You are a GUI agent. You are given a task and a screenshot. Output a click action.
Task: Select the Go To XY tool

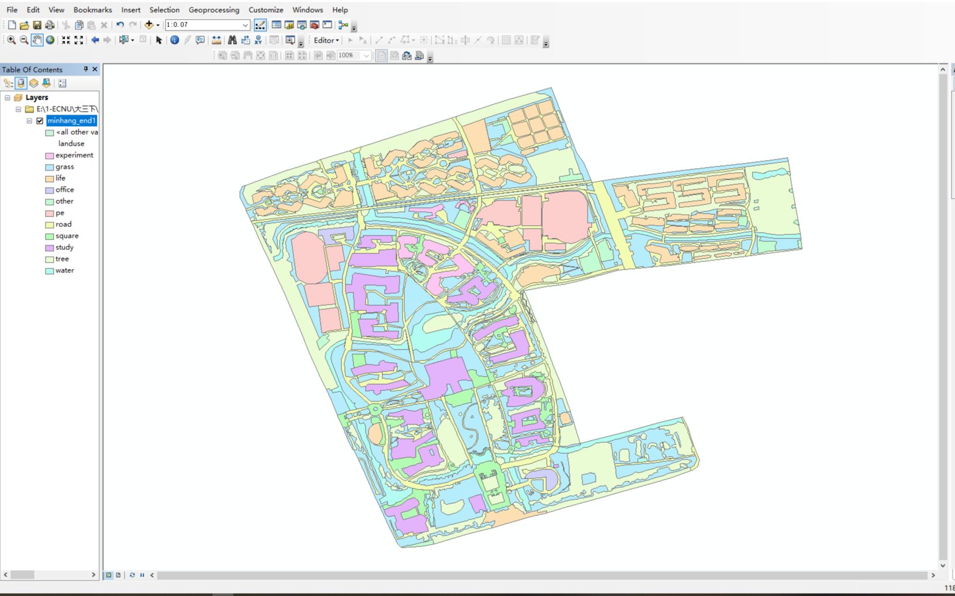coord(257,40)
